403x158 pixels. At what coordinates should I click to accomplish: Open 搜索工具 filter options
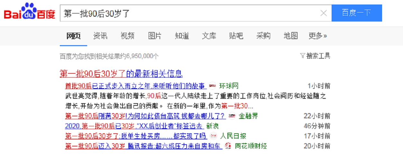pos(318,56)
